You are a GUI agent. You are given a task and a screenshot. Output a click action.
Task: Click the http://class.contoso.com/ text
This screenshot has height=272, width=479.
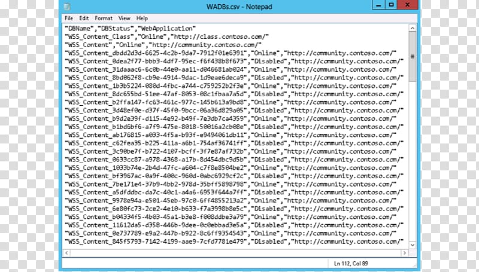pos(220,36)
